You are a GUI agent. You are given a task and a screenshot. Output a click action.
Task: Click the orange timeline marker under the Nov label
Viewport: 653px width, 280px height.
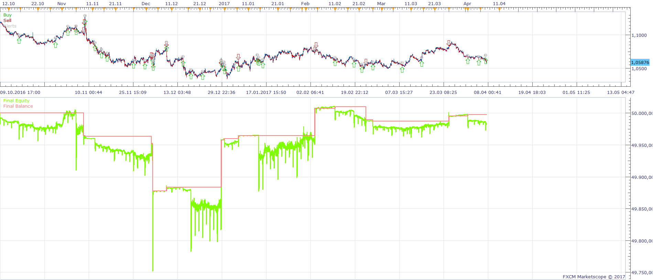pyautogui.click(x=62, y=9)
